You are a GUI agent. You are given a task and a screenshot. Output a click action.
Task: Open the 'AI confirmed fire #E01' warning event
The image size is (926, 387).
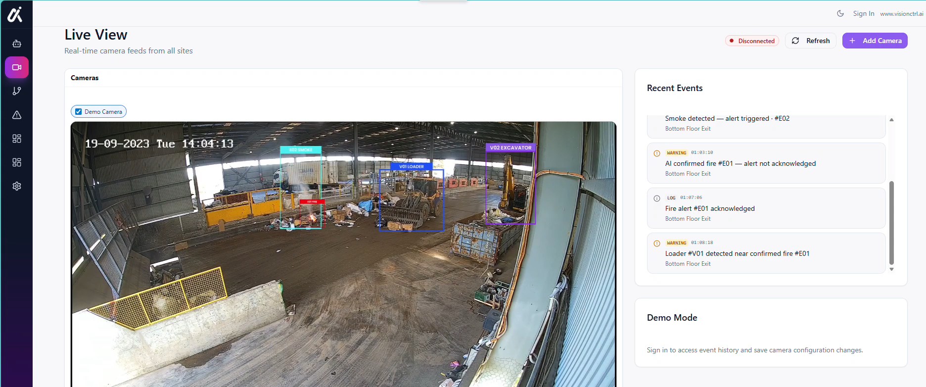[766, 163]
